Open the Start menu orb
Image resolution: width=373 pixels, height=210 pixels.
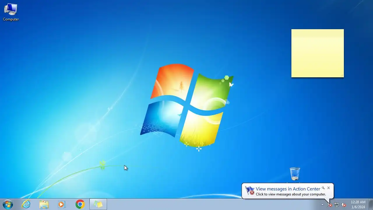click(8, 204)
